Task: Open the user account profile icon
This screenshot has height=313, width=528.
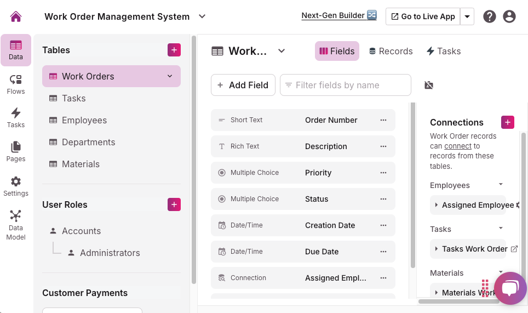Action: (509, 16)
